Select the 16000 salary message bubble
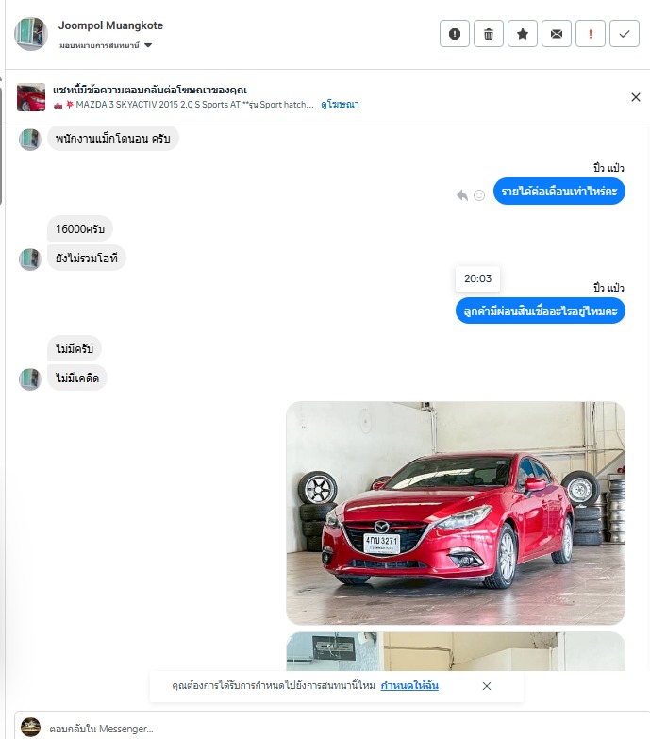Image resolution: width=650 pixels, height=739 pixels. pyautogui.click(x=80, y=229)
